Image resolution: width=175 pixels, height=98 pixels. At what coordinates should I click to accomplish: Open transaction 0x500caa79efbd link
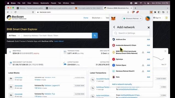click(x=103, y=87)
